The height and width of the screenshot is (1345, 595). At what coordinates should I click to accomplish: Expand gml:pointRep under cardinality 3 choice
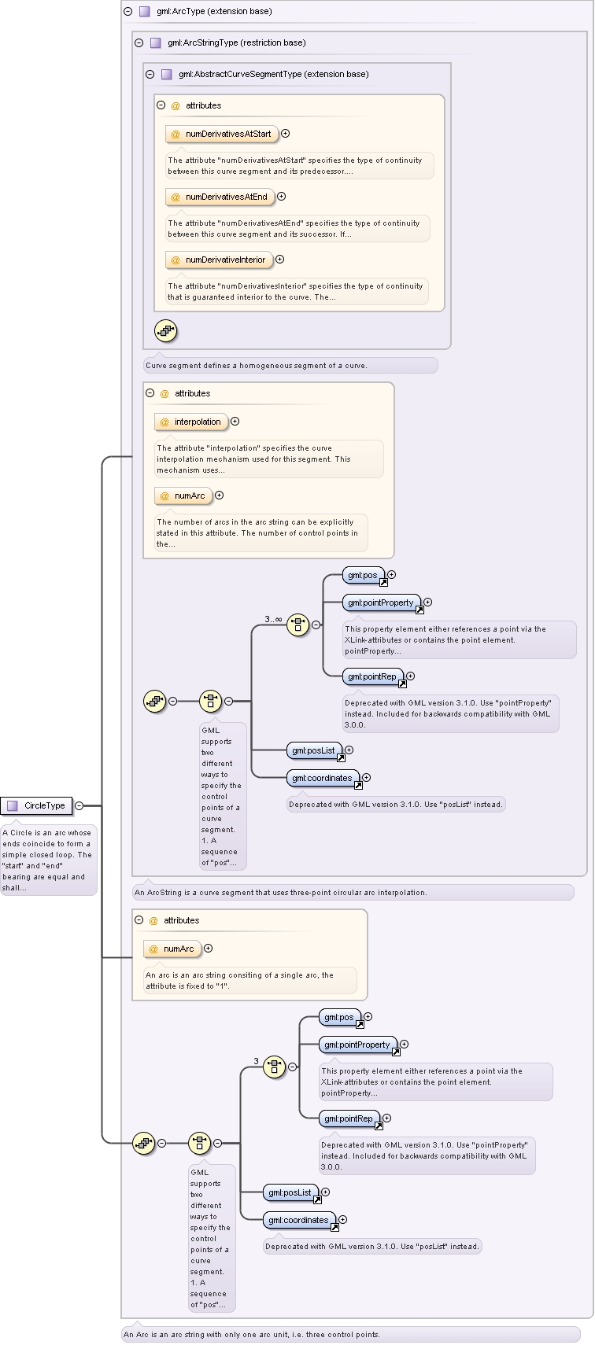point(386,1118)
